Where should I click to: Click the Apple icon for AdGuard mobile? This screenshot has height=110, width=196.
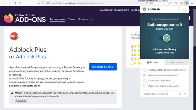pyautogui.click(x=180, y=94)
